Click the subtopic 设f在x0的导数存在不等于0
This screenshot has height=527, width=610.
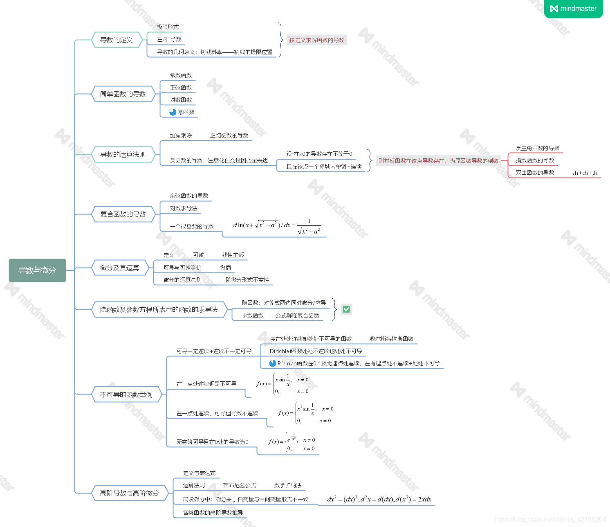319,154
